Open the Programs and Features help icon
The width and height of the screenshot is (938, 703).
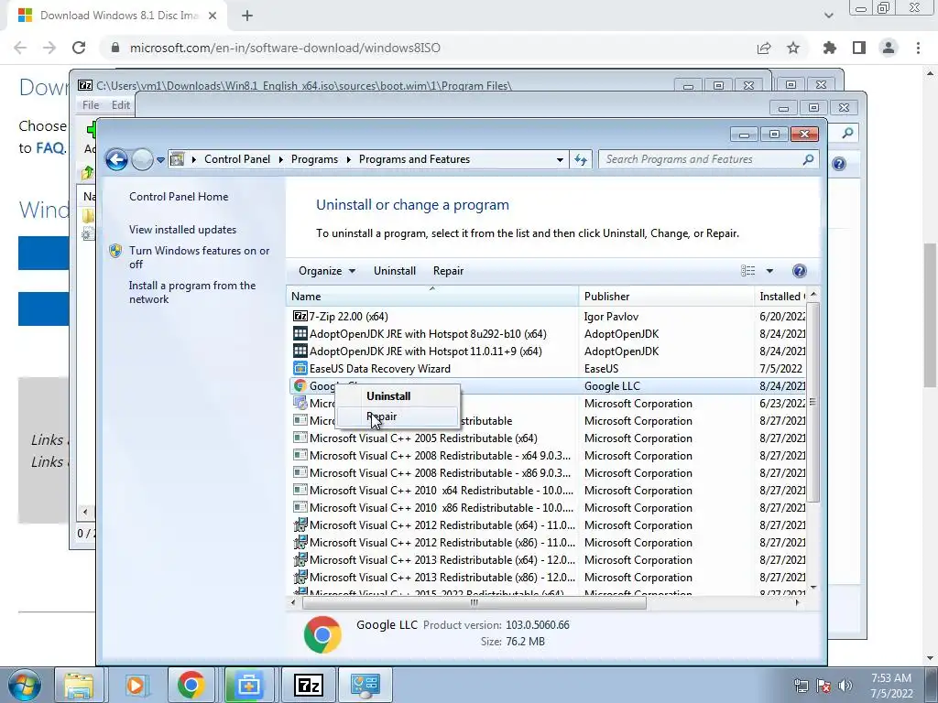[x=799, y=271]
